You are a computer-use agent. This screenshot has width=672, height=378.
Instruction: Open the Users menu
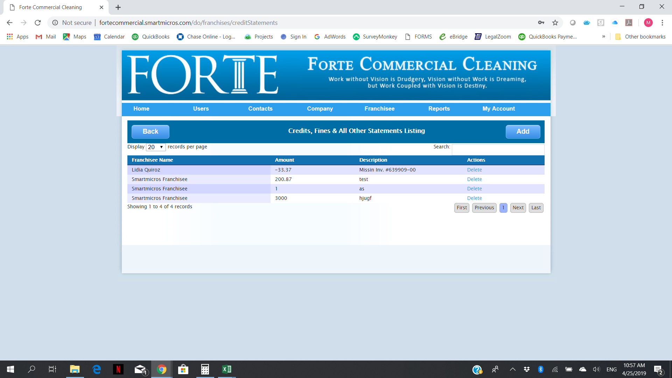click(x=201, y=109)
